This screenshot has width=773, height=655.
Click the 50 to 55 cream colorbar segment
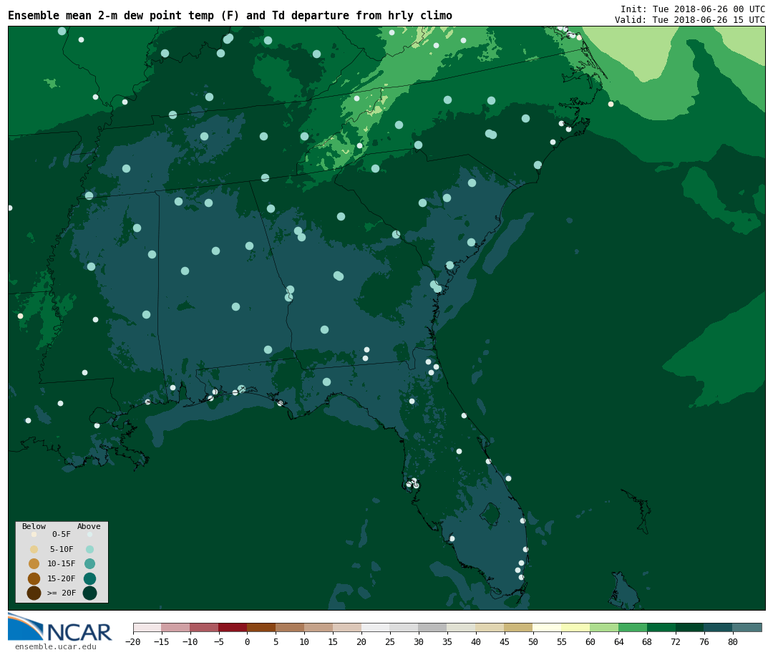548,627
